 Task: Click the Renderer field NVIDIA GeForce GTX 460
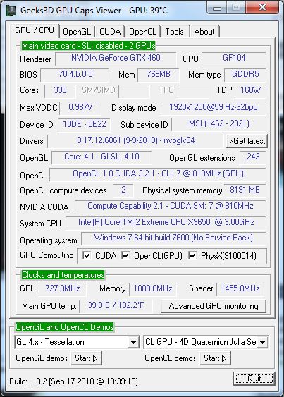pyautogui.click(x=116, y=59)
